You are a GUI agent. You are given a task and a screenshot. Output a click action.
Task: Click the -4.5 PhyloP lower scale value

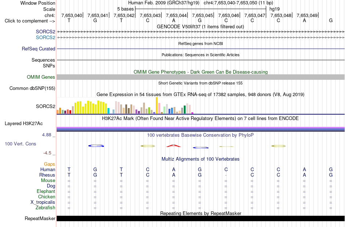[x=47, y=153]
